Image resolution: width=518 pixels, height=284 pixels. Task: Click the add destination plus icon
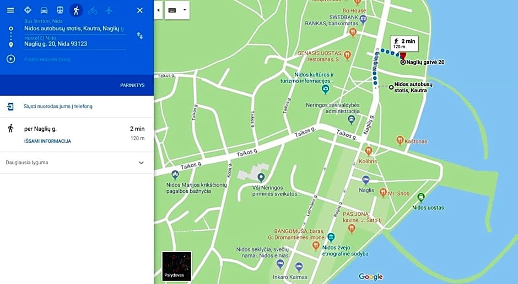coord(10,59)
